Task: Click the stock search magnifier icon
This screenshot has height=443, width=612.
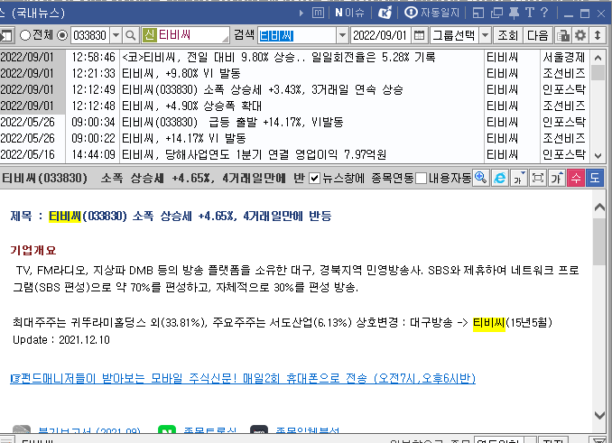Action: pos(131,35)
